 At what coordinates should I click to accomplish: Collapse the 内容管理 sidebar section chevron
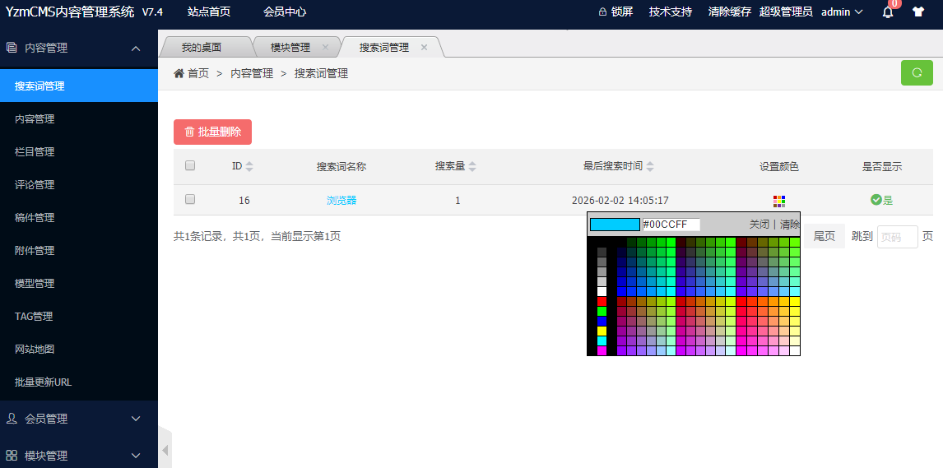tap(136, 48)
